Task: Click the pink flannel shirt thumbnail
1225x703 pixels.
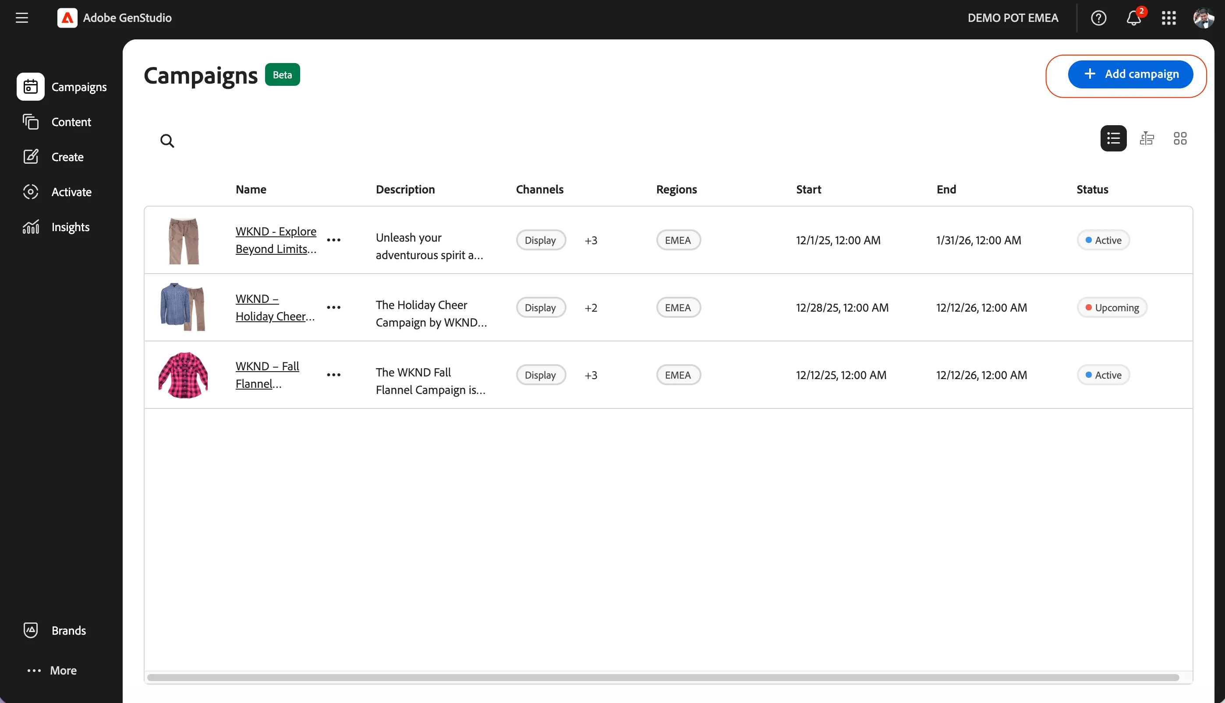Action: coord(183,375)
